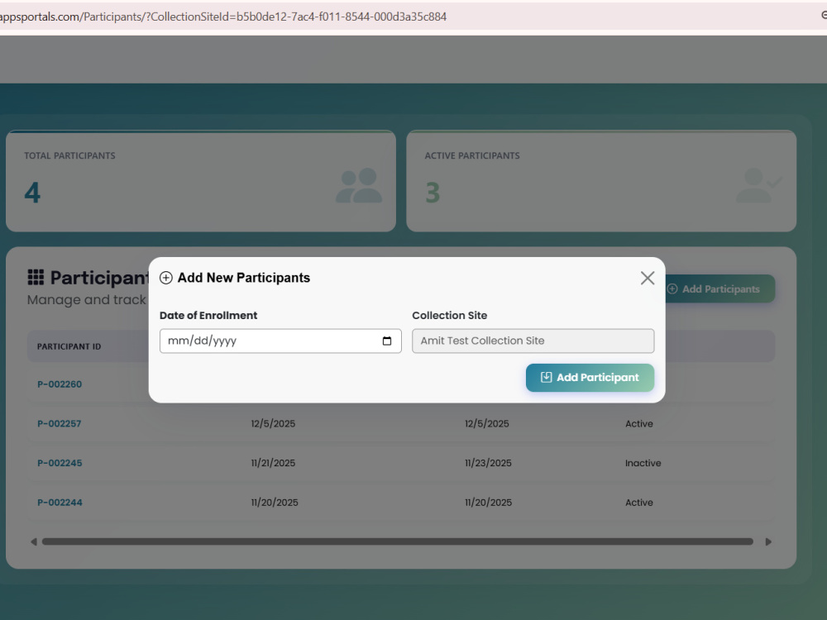Image resolution: width=827 pixels, height=620 pixels.
Task: Click the Active status in P-002244 row
Action: 638,503
